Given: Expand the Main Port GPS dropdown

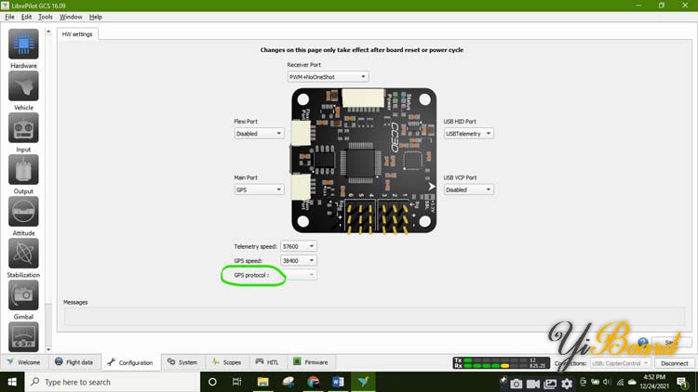Looking at the screenshot, I should (x=259, y=189).
